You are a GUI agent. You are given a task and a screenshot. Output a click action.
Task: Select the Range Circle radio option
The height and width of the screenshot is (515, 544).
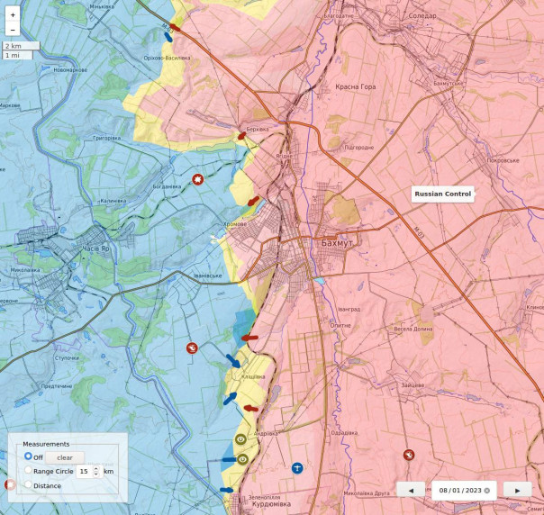tap(29, 471)
